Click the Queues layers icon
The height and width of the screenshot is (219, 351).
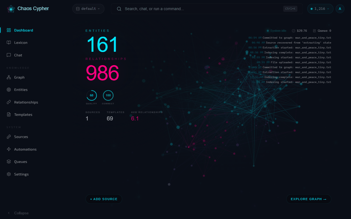[9, 162]
